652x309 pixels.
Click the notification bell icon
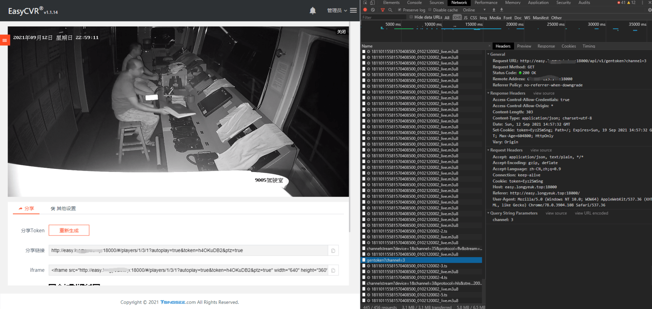[x=312, y=11]
